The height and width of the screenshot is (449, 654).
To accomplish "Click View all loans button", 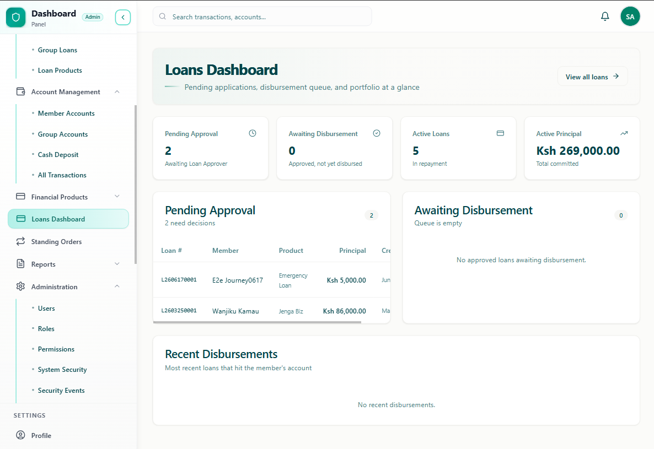I will coord(592,76).
